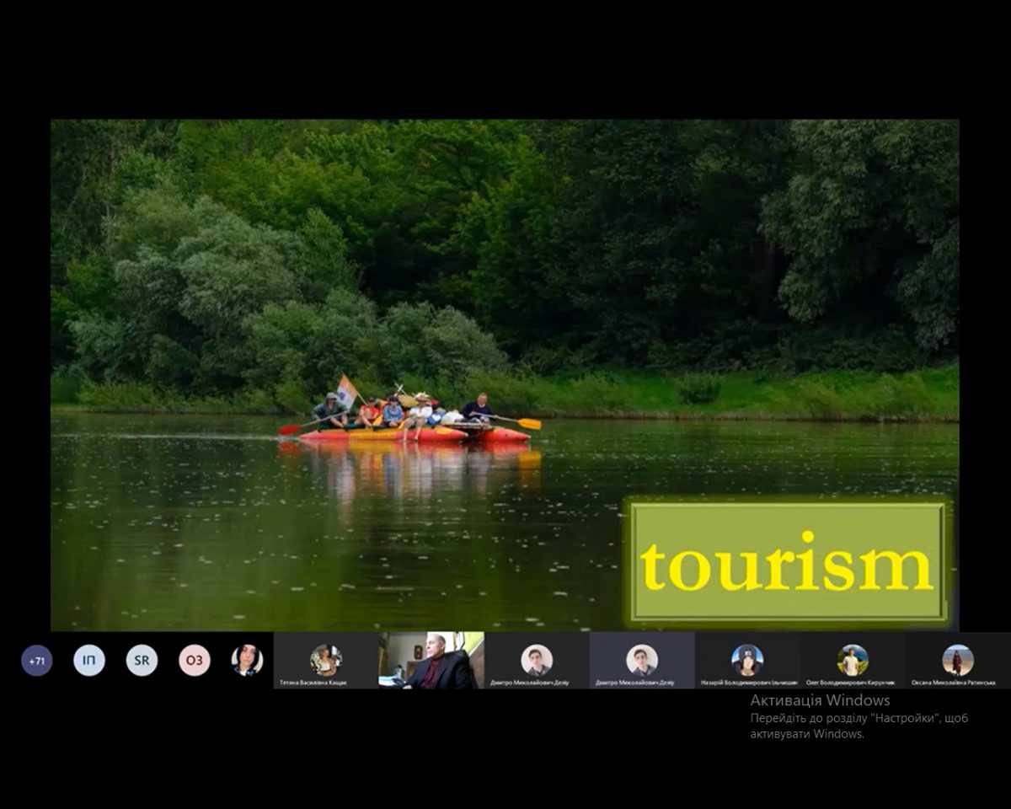Click the name label Оксана Миколаївна Ратинська
This screenshot has height=809, width=1011.
(954, 683)
